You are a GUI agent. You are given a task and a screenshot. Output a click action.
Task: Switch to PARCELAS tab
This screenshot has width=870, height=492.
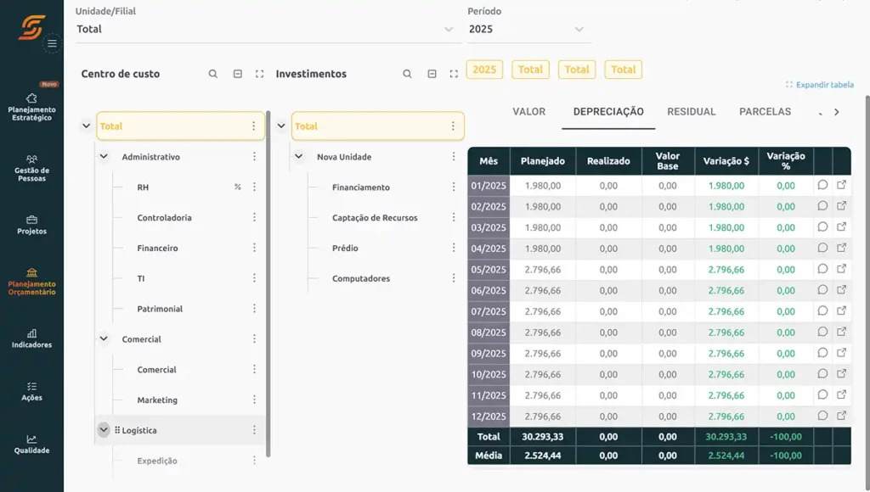click(x=765, y=111)
